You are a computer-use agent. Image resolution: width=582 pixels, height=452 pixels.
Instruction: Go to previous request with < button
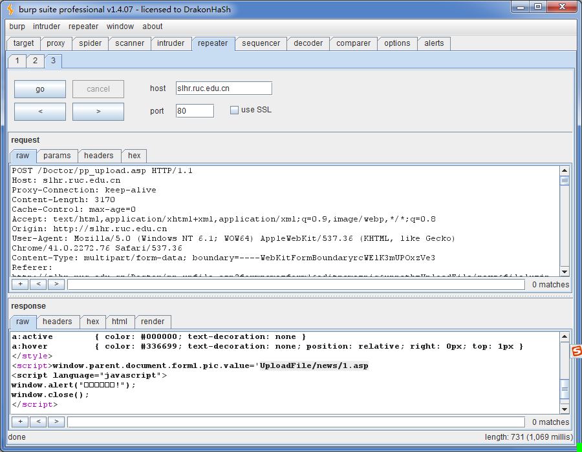pyautogui.click(x=40, y=112)
